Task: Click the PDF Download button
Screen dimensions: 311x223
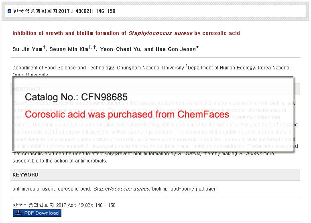Action: click(37, 213)
